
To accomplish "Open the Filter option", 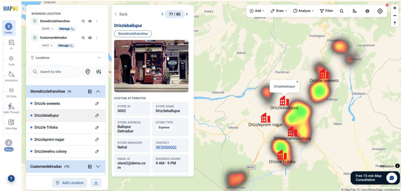I will pyautogui.click(x=326, y=11).
